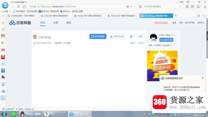
Task: Click the 下载(19.2KB) download button
Action: [117, 36]
